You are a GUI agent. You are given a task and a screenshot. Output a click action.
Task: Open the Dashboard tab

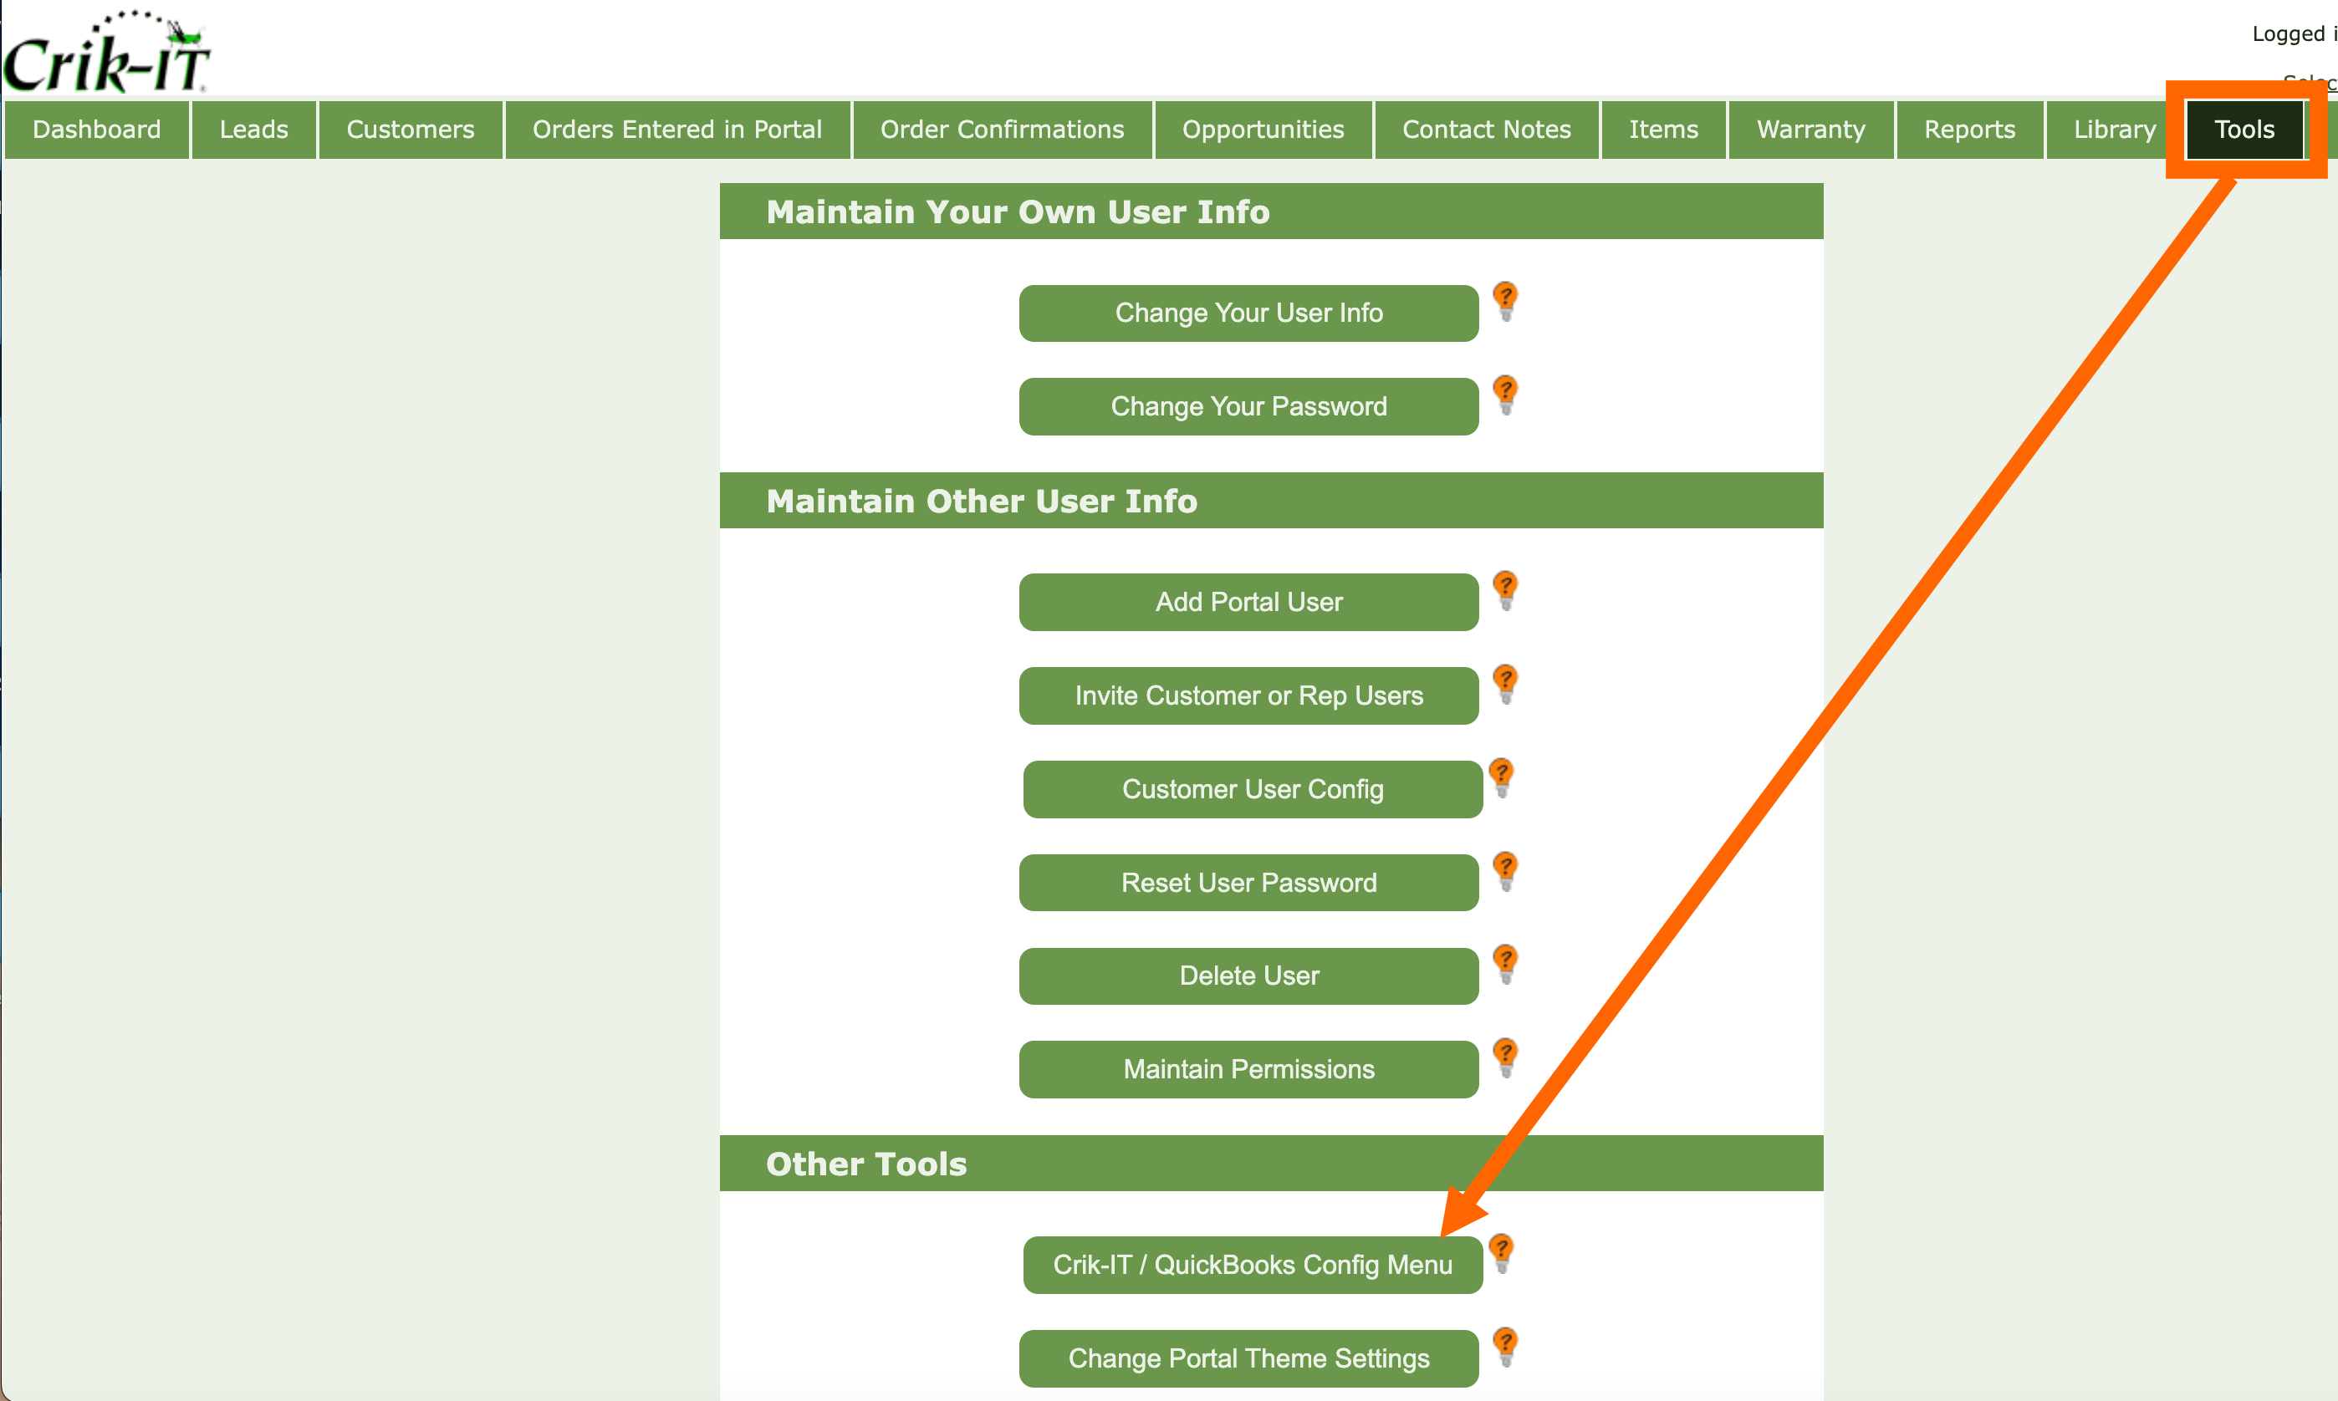pyautogui.click(x=96, y=130)
